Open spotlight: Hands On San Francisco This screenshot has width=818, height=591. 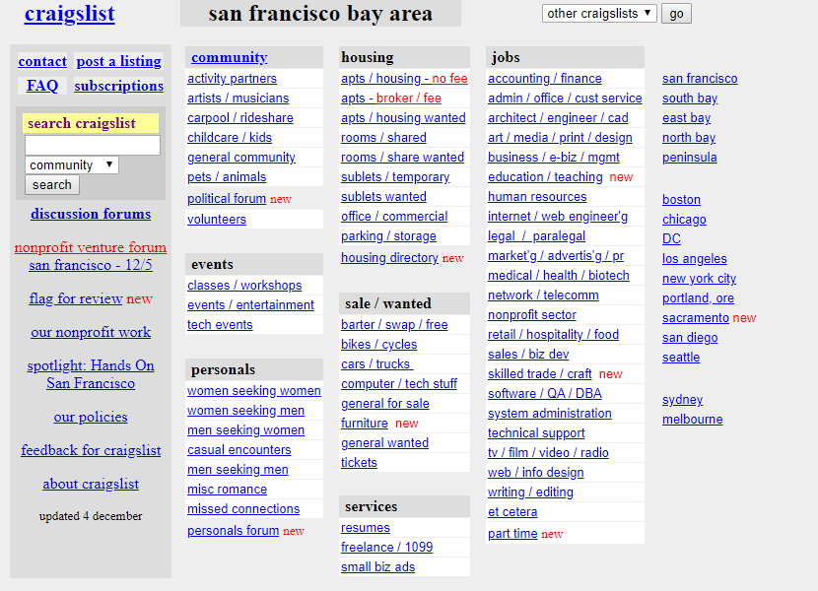pos(91,374)
